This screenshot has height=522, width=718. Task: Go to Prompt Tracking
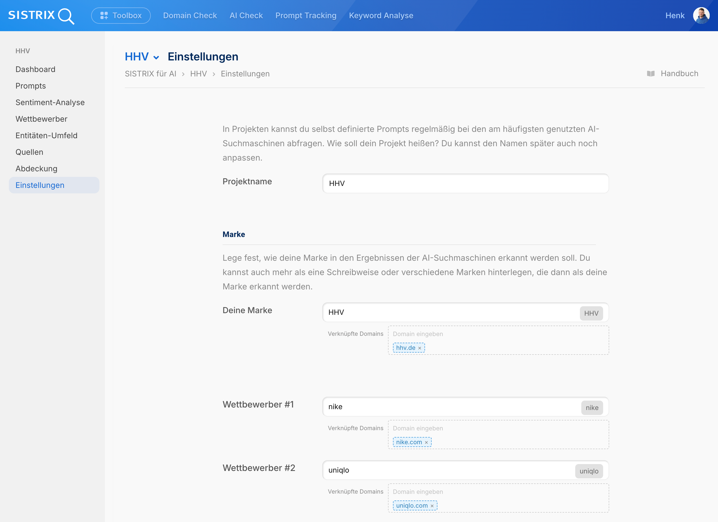(x=306, y=15)
